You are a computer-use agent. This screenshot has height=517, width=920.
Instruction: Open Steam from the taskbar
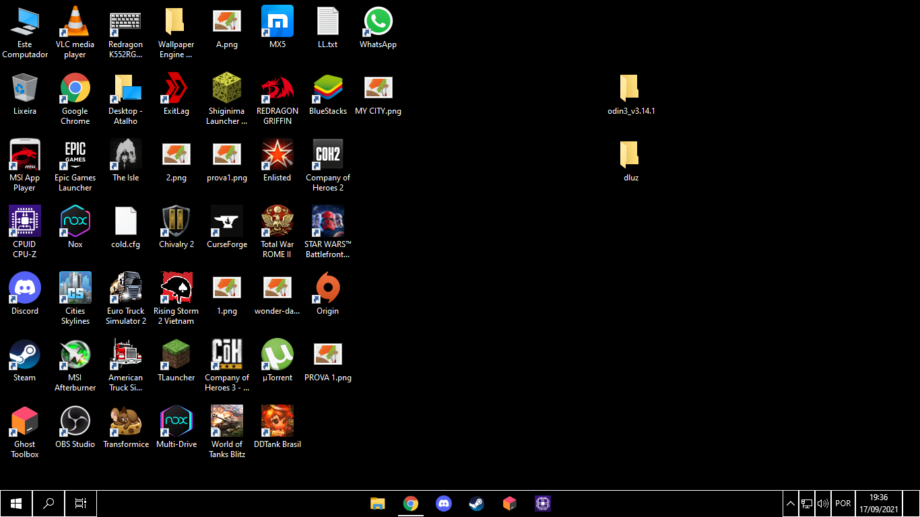point(477,504)
